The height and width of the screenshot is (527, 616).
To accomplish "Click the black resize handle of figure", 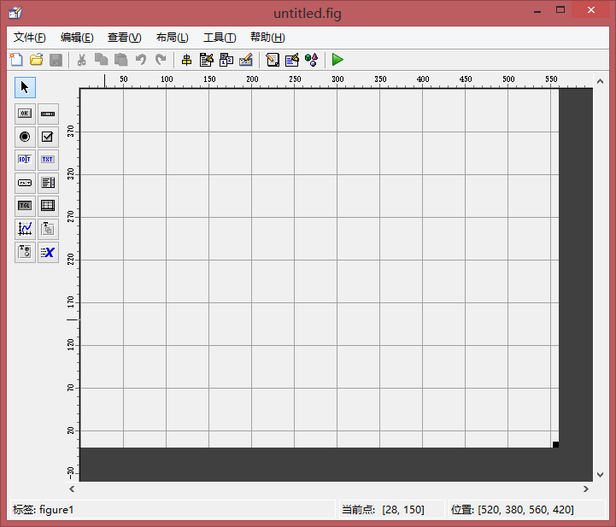I will tap(555, 444).
